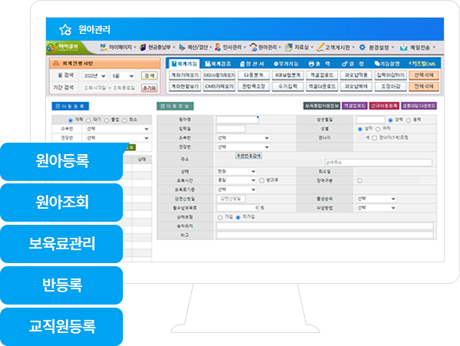Click the 계좌가져오기 button

pyautogui.click(x=185, y=75)
